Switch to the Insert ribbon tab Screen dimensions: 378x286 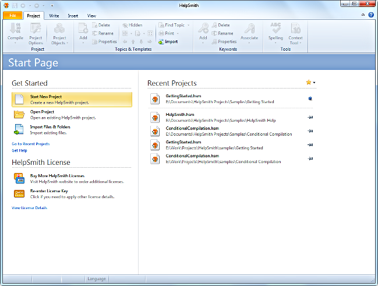73,16
